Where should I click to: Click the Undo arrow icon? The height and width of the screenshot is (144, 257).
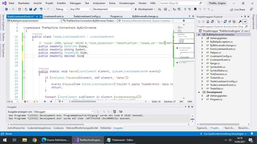(41, 9)
